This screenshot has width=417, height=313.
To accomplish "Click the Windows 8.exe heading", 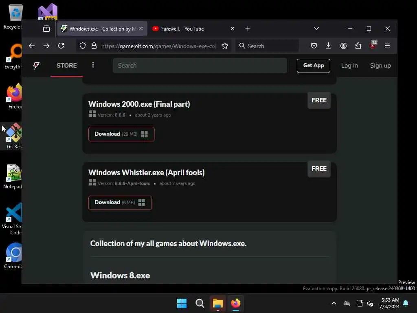I will coord(120,275).
